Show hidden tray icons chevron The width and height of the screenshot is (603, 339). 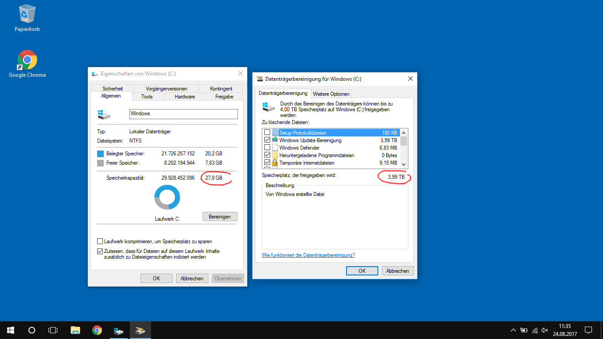tap(513, 330)
